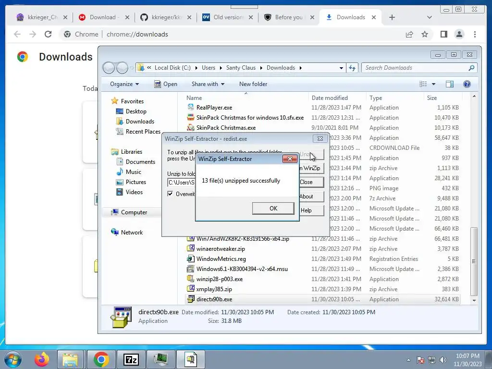Select the SkinPack Christmas.exe file icon
The image size is (492, 369).
[190, 127]
